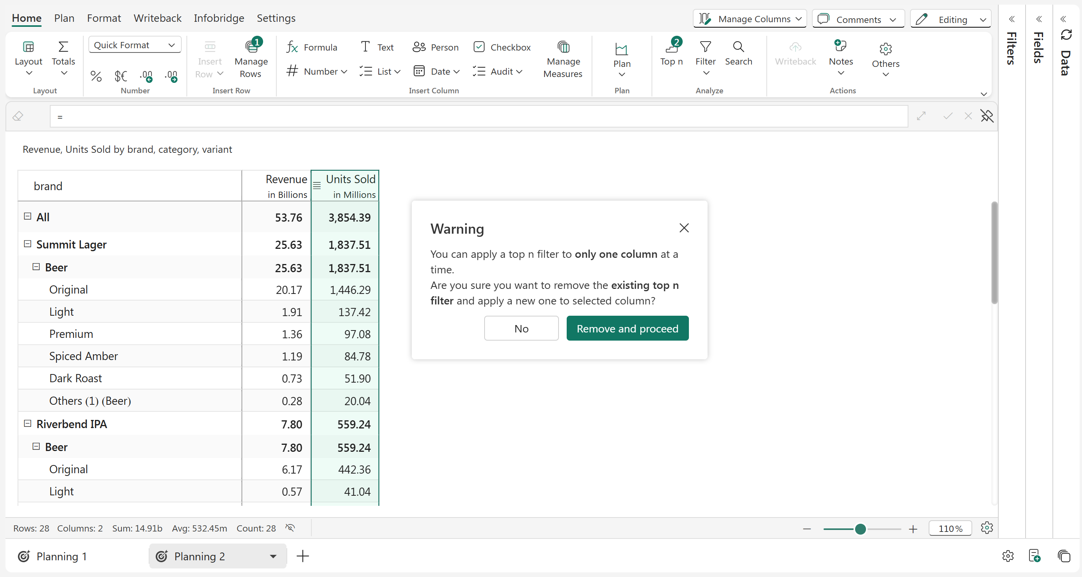1082x577 pixels.
Task: Insert a Checkbox column
Action: pyautogui.click(x=502, y=47)
